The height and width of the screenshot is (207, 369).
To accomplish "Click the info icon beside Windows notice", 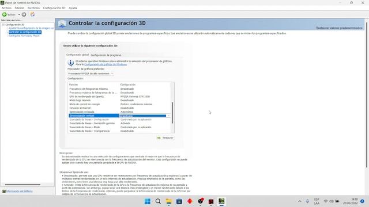I will (x=70, y=63).
